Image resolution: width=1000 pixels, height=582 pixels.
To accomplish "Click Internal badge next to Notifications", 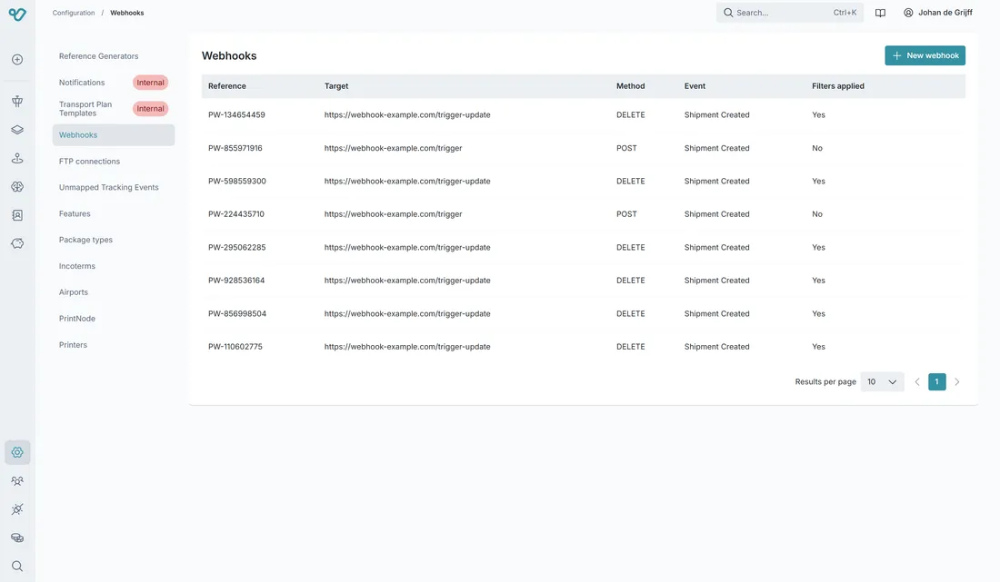I will 151,82.
